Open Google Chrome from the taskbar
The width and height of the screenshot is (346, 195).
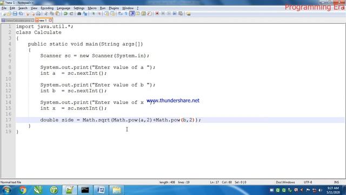pyautogui.click(x=23, y=190)
